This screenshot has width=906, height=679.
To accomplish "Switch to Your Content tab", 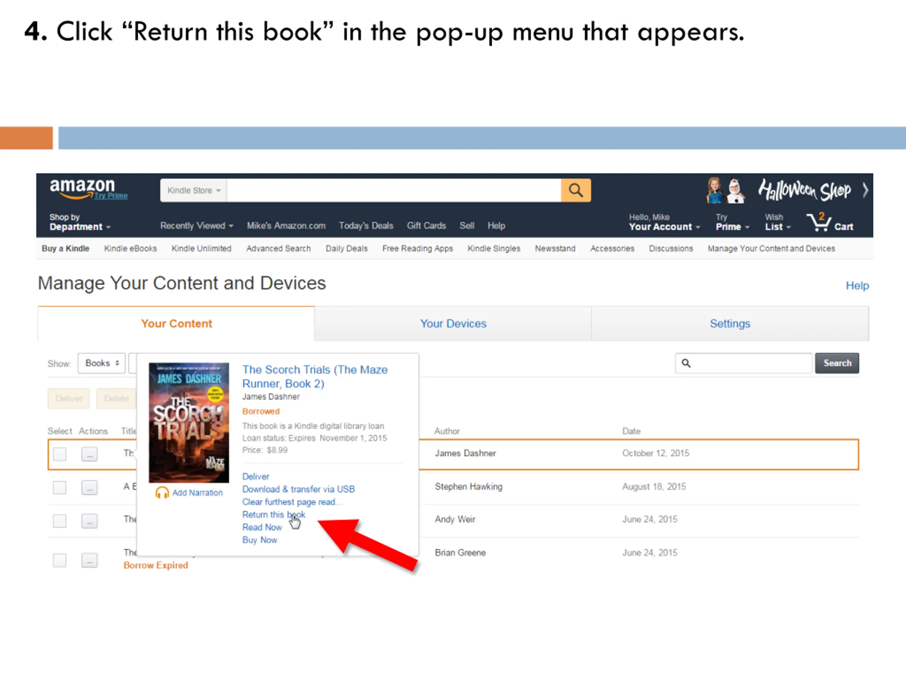I will click(x=176, y=324).
